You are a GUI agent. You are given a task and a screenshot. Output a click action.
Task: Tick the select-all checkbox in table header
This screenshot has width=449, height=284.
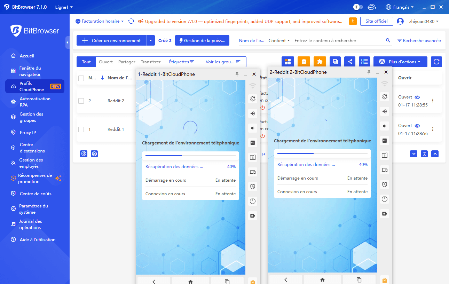point(81,78)
